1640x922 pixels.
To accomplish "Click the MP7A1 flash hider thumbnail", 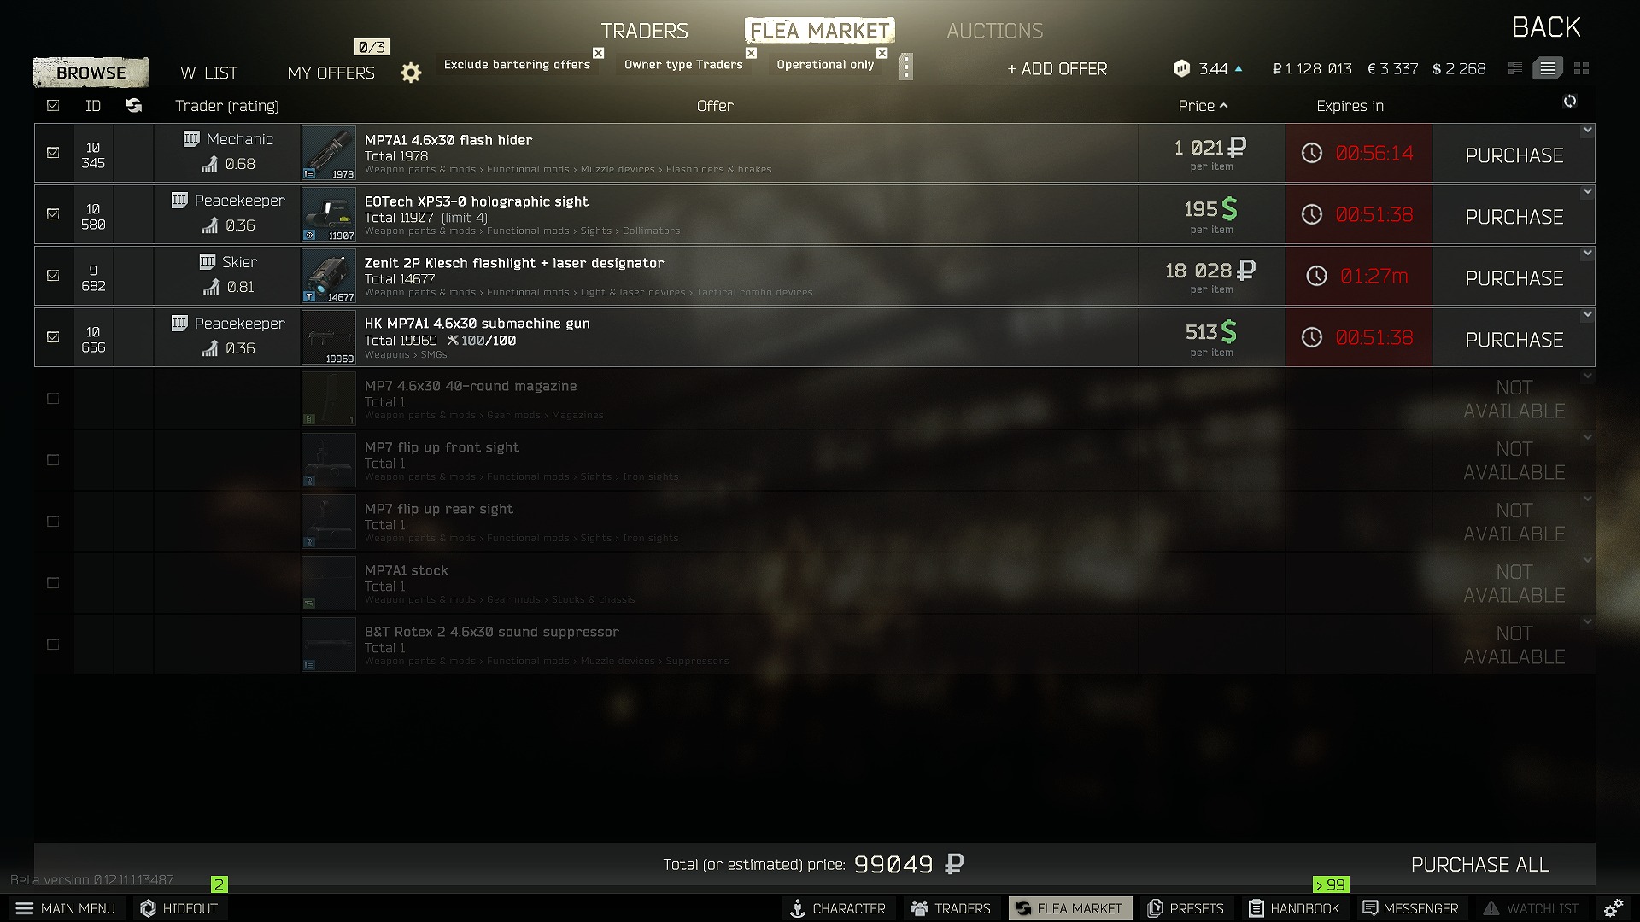I will click(x=329, y=153).
